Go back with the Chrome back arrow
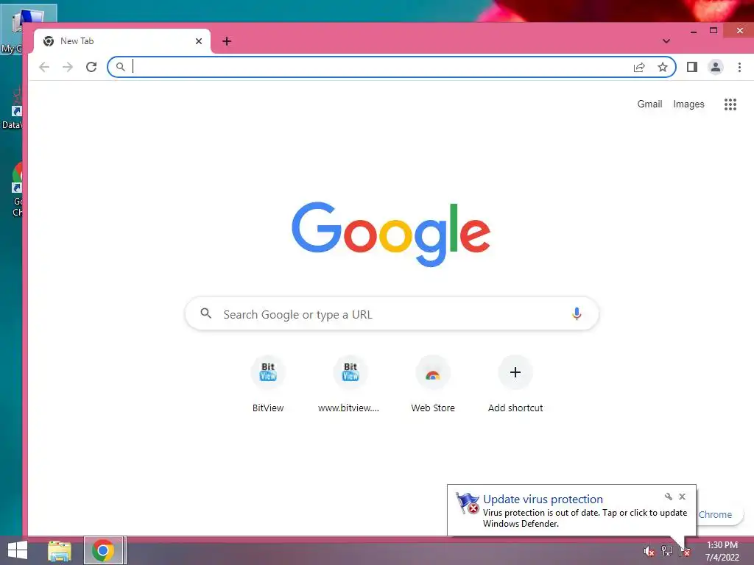 44,67
